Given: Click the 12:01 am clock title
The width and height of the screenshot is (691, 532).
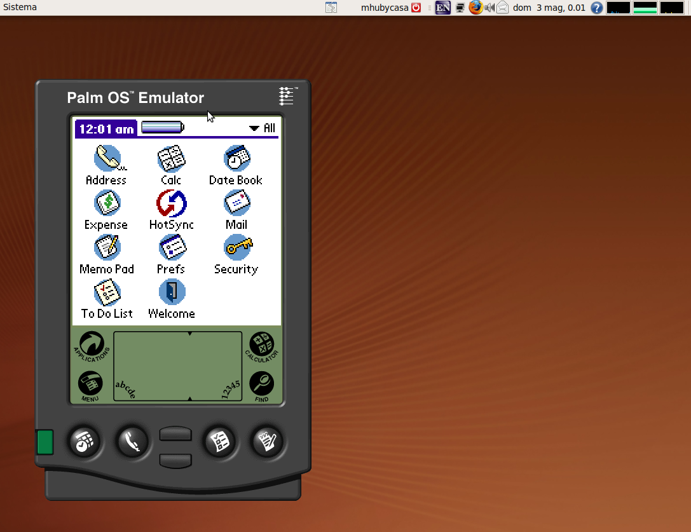Looking at the screenshot, I should click(106, 128).
